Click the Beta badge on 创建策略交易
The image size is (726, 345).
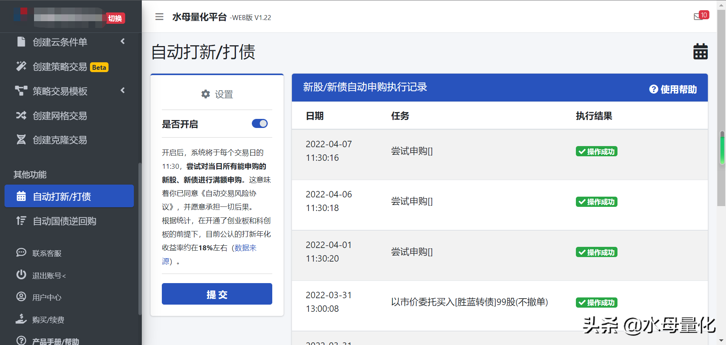click(x=99, y=67)
